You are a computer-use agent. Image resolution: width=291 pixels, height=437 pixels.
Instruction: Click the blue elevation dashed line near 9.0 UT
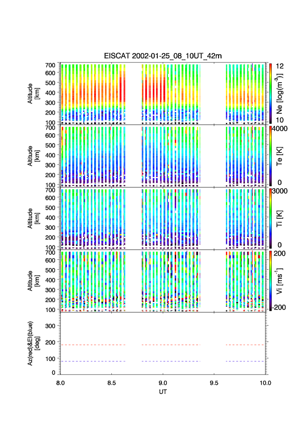pos(163,361)
